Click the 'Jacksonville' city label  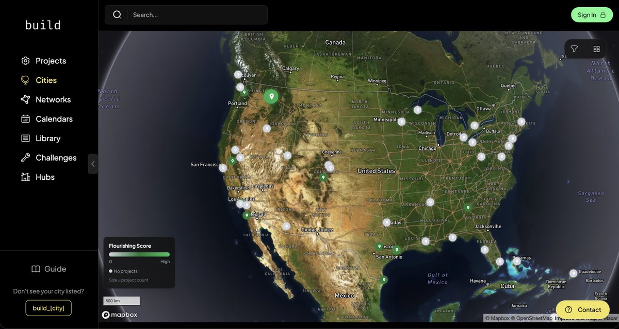(487, 226)
